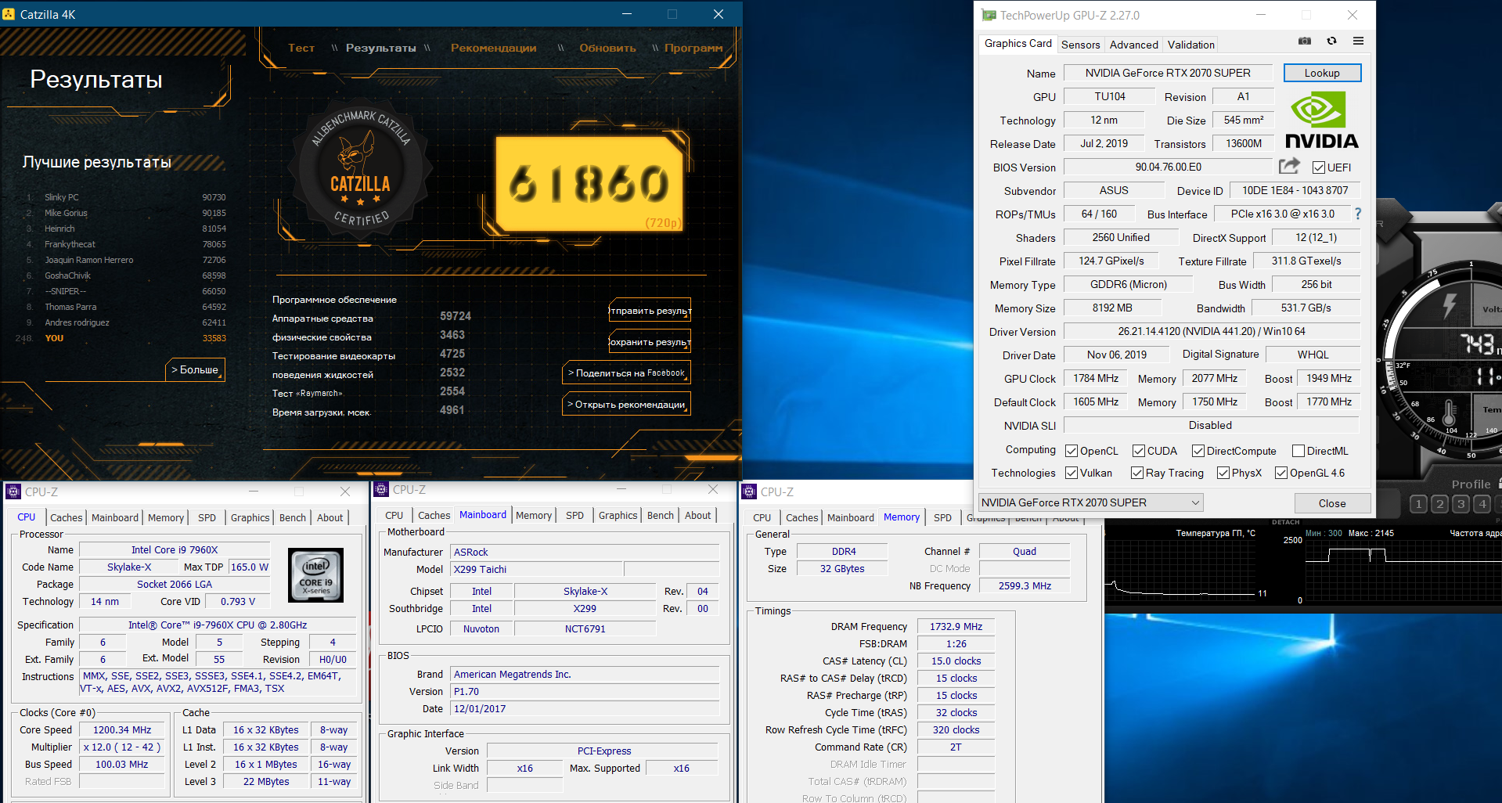
Task: Toggle the UEFI checkbox
Action: tap(1319, 167)
